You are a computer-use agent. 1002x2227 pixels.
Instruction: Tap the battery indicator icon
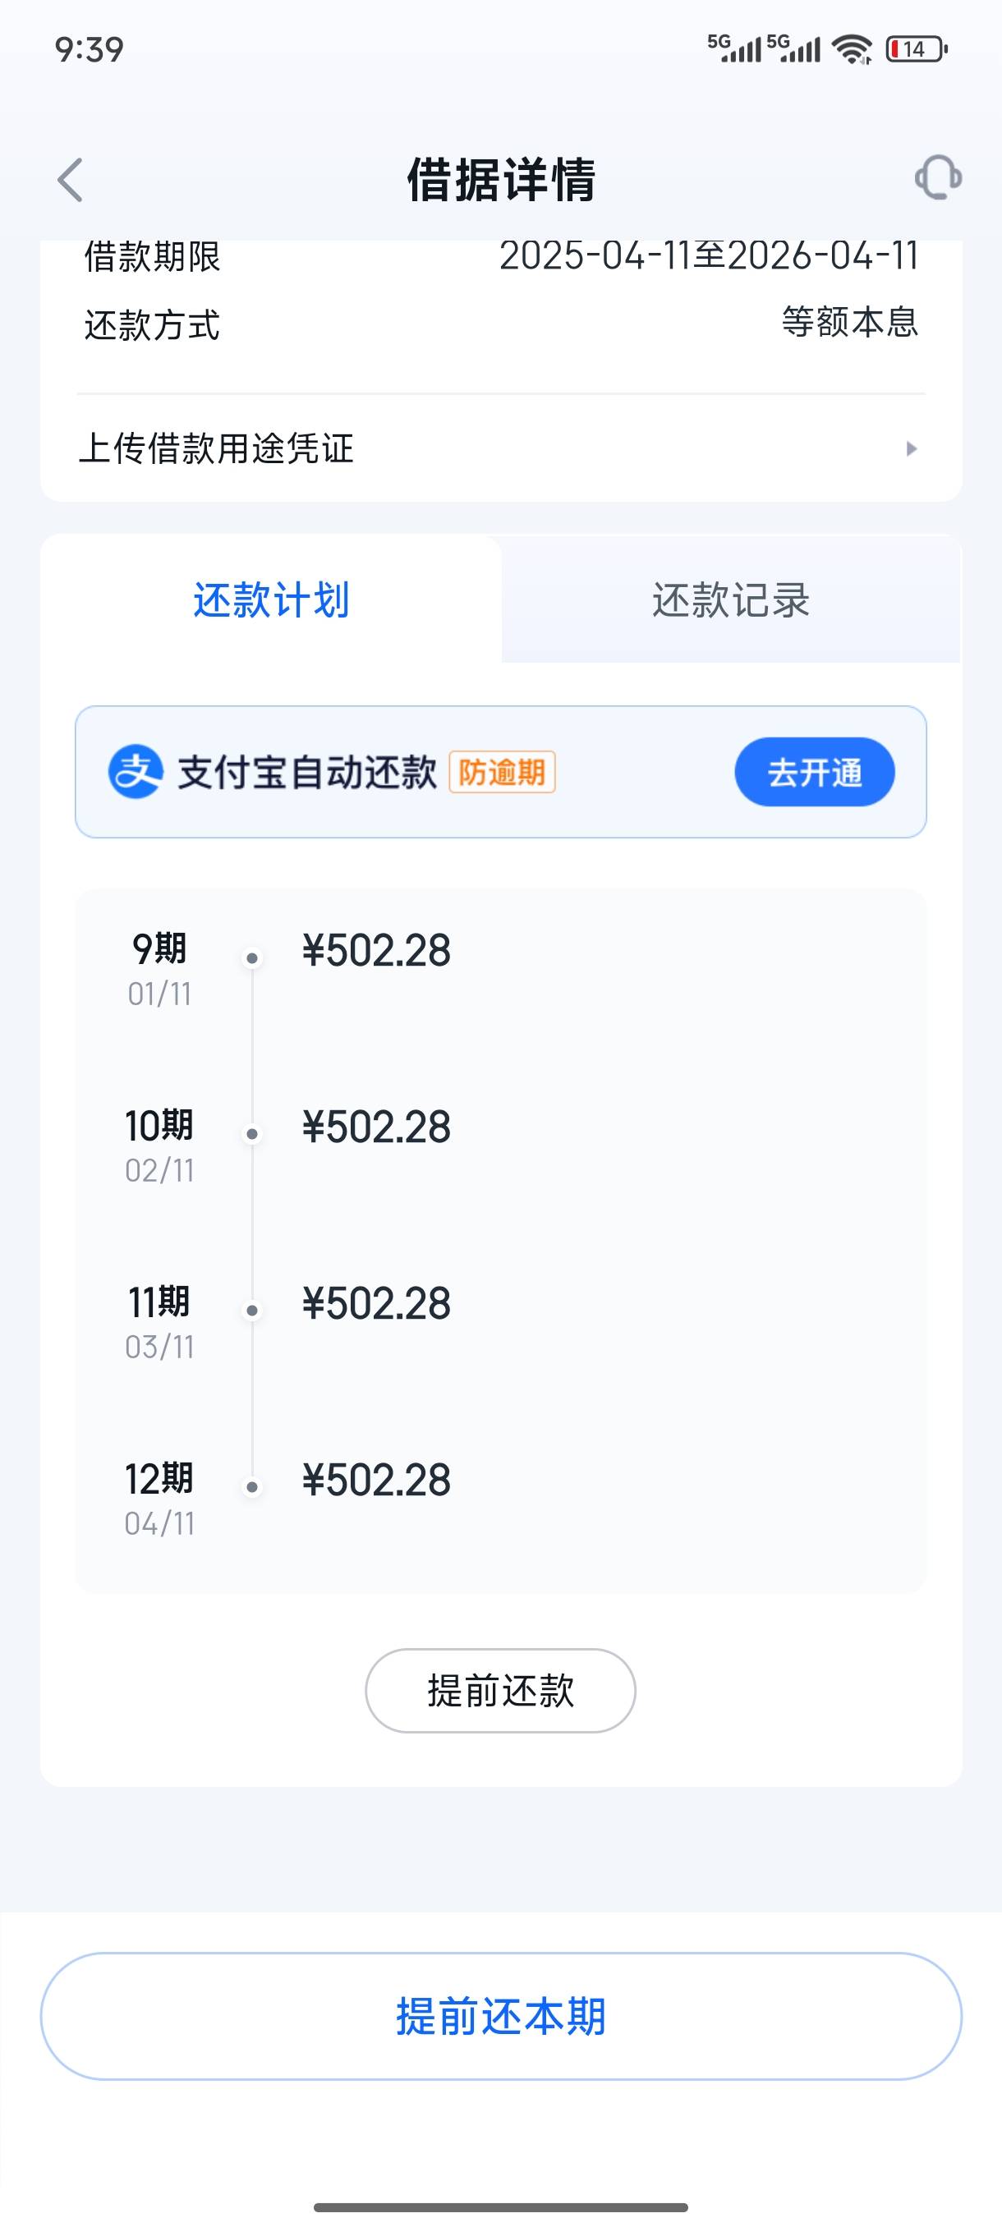916,49
